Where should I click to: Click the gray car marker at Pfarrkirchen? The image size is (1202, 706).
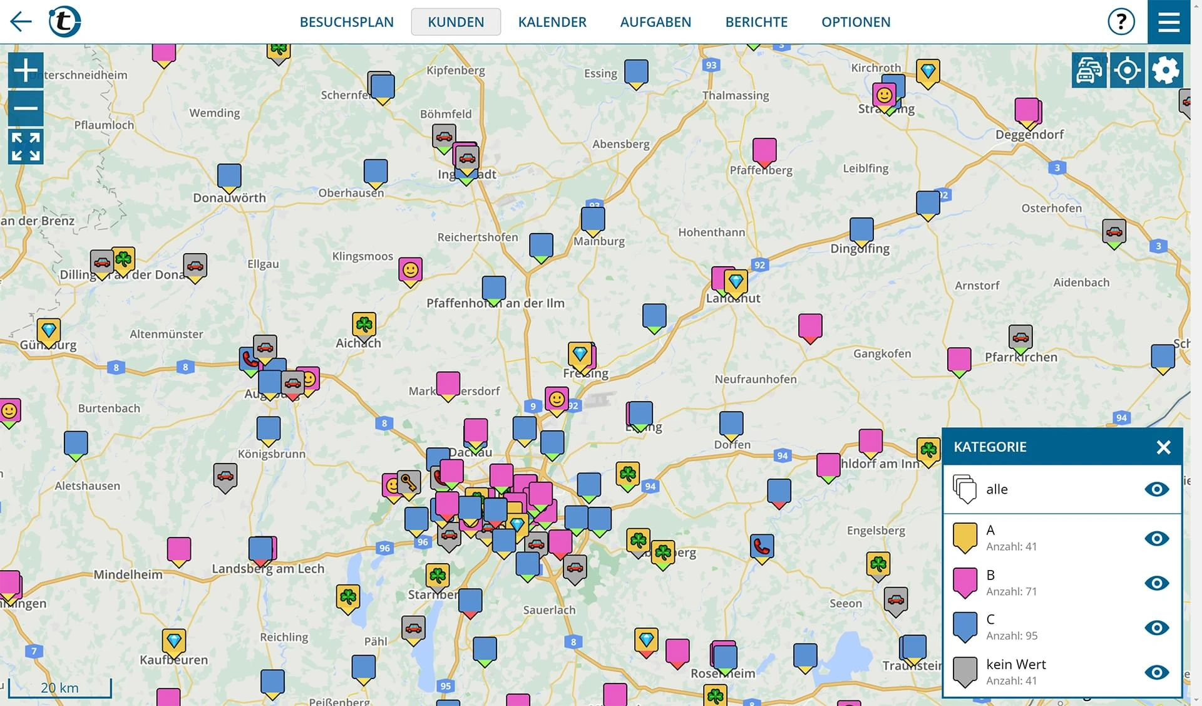(1020, 340)
